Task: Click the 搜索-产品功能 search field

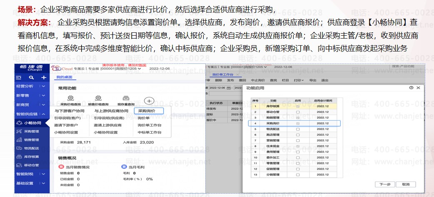Action: click(406, 67)
